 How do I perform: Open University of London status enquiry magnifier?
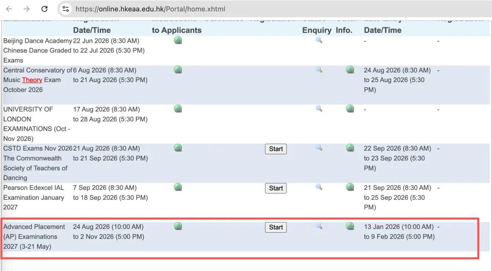click(x=319, y=109)
